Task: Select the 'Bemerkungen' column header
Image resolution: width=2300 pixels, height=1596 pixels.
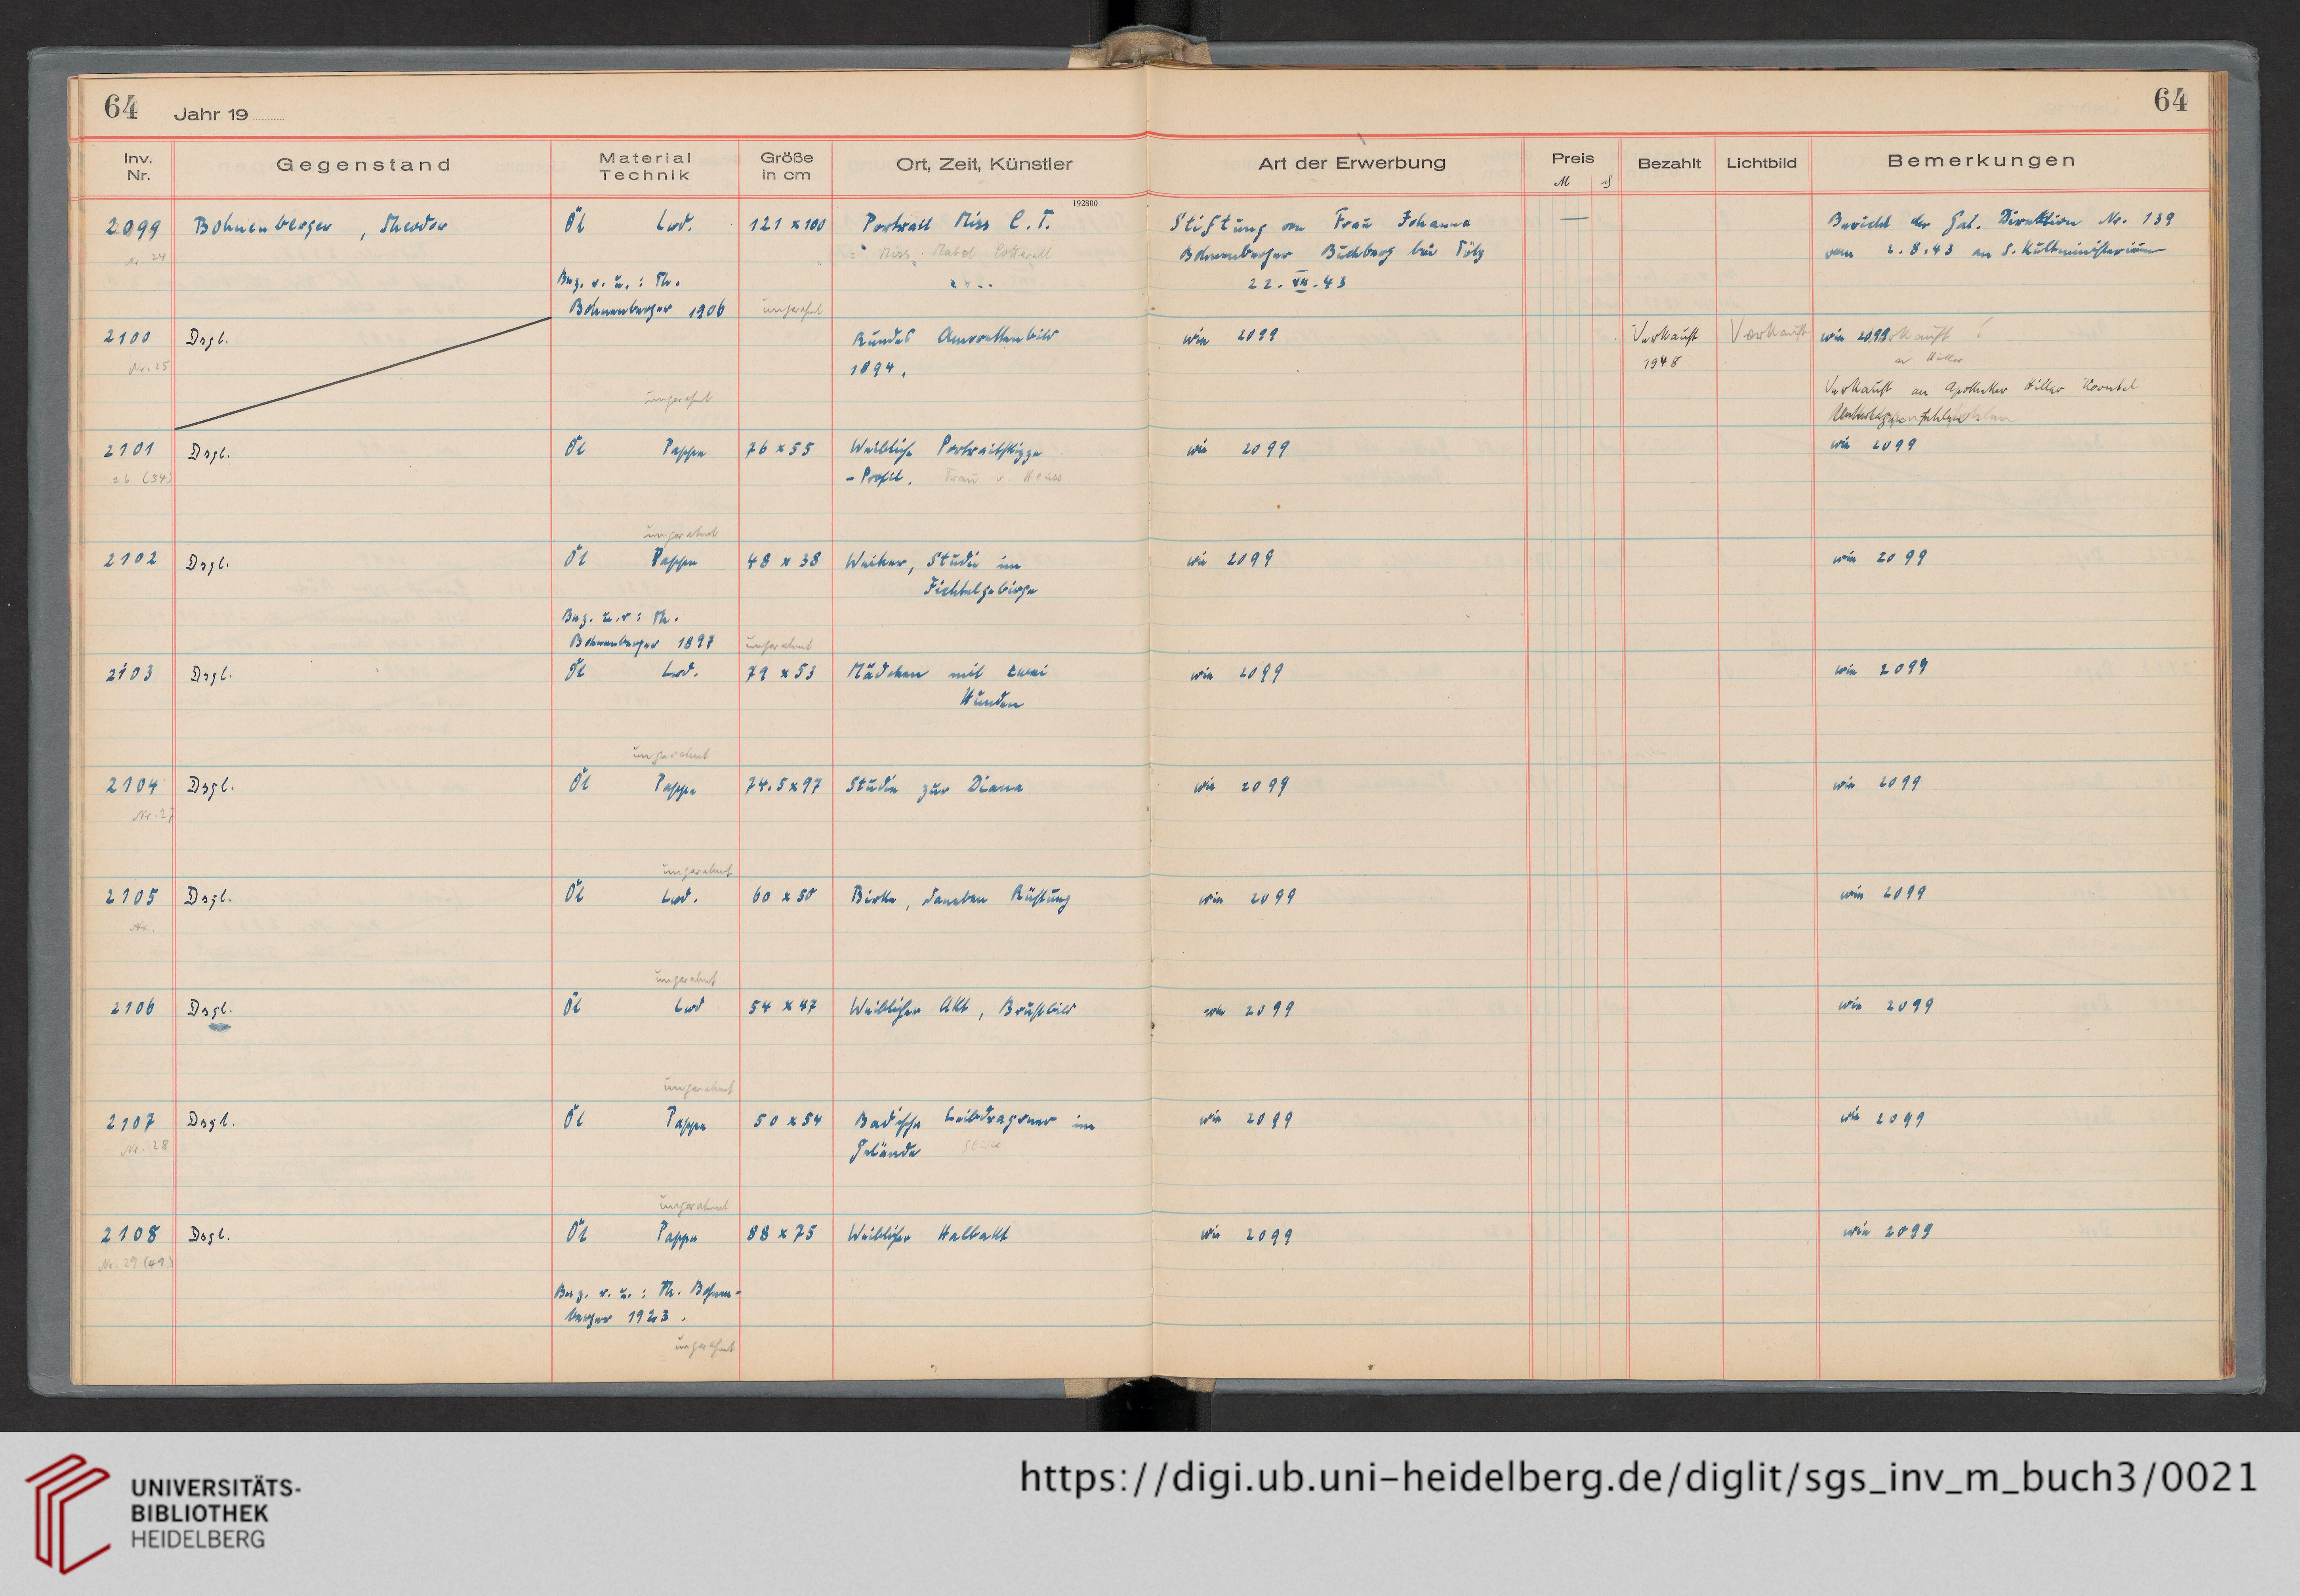Action: [1982, 160]
